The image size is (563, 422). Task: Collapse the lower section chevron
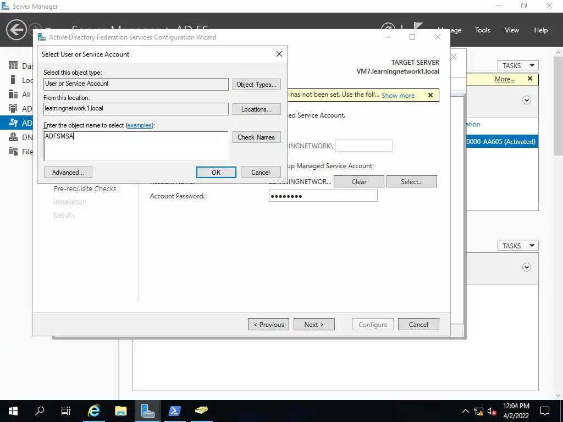tap(526, 267)
